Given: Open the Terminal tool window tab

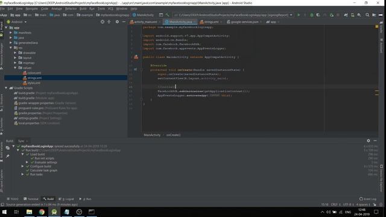Looking at the screenshot, I should point(31,199).
